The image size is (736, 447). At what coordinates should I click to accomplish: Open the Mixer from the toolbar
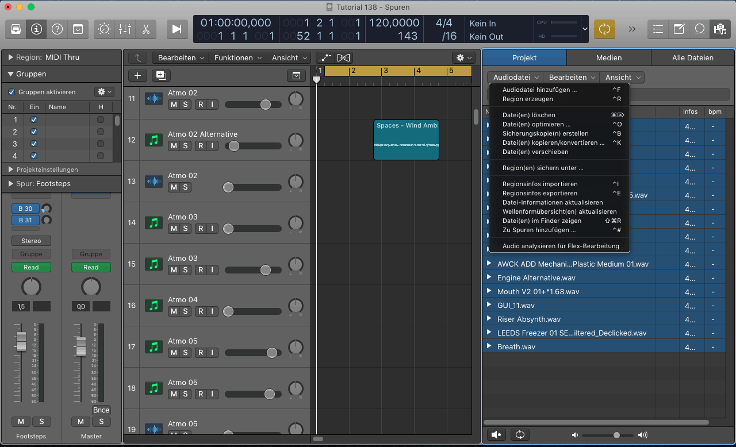click(x=125, y=29)
